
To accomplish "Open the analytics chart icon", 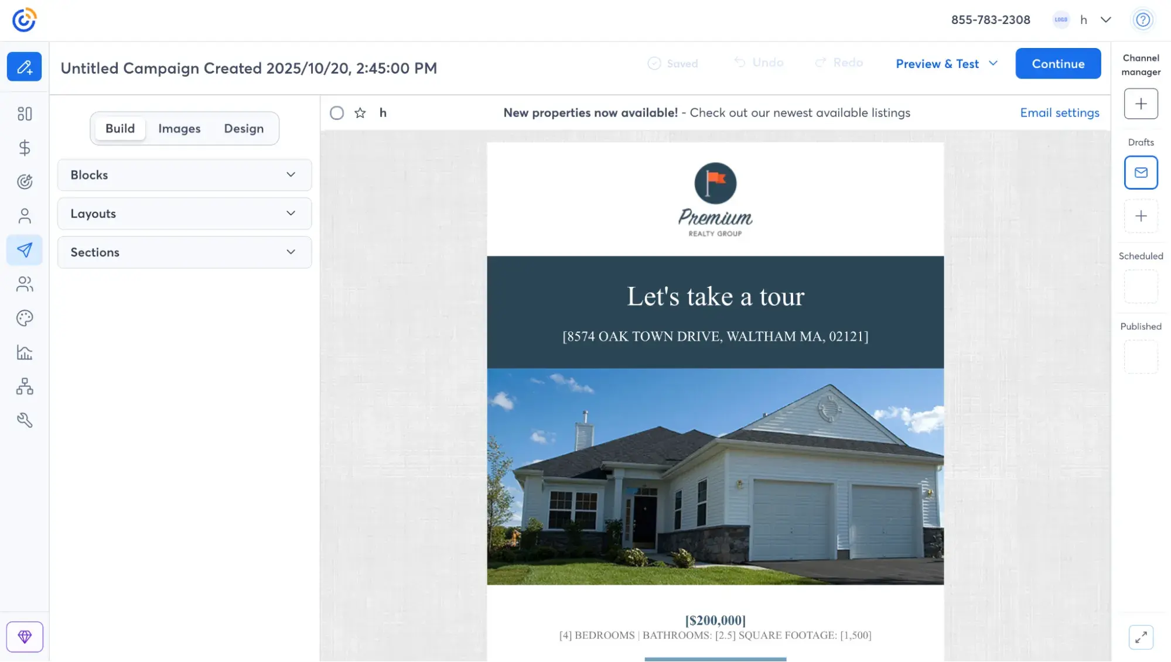I will [24, 352].
